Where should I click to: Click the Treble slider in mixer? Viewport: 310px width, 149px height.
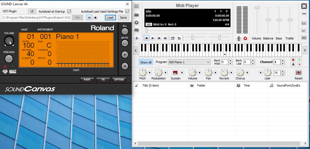click(x=290, y=20)
